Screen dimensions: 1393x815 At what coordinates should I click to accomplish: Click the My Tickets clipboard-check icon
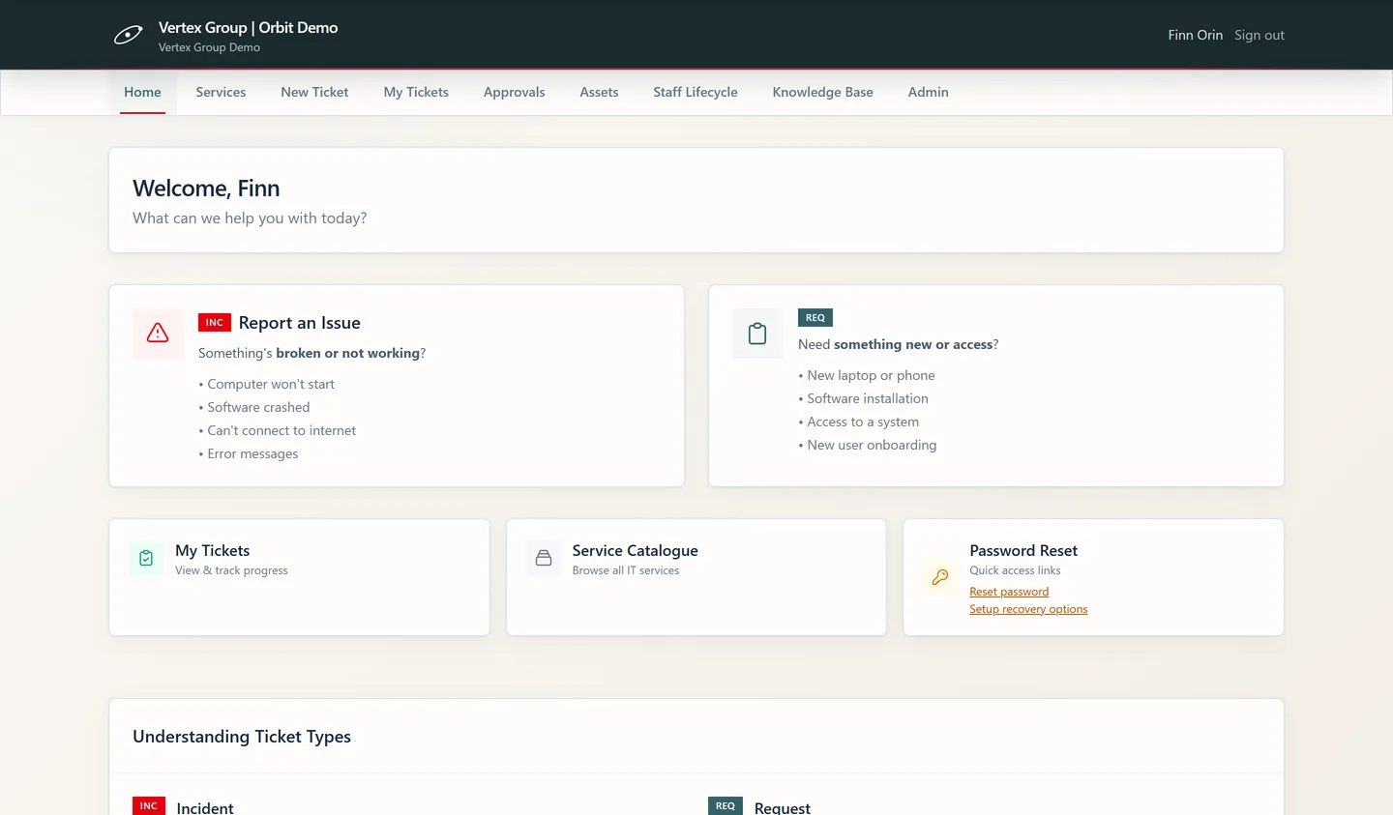coord(146,558)
